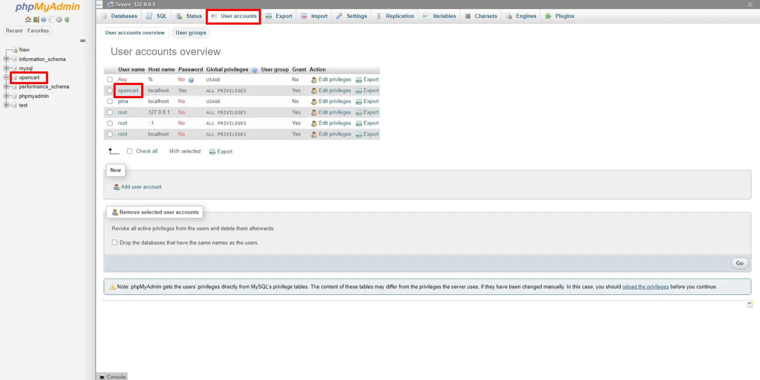Select root localhost row checkbox
Viewport: 760px width, 380px height.
110,134
